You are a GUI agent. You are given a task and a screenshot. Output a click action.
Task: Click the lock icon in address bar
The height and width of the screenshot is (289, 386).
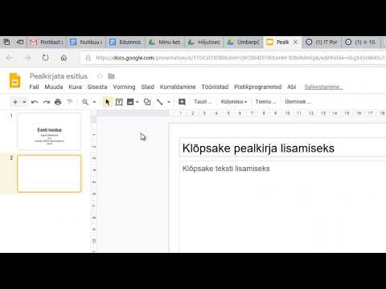(88, 58)
